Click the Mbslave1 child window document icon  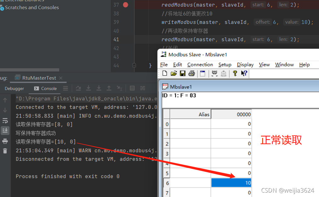coord(165,87)
